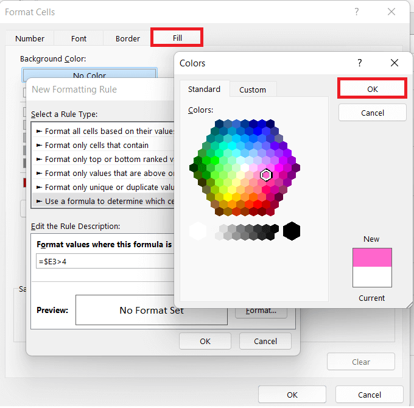Open the Standard colors tab
This screenshot has width=414, height=408.
(x=204, y=90)
